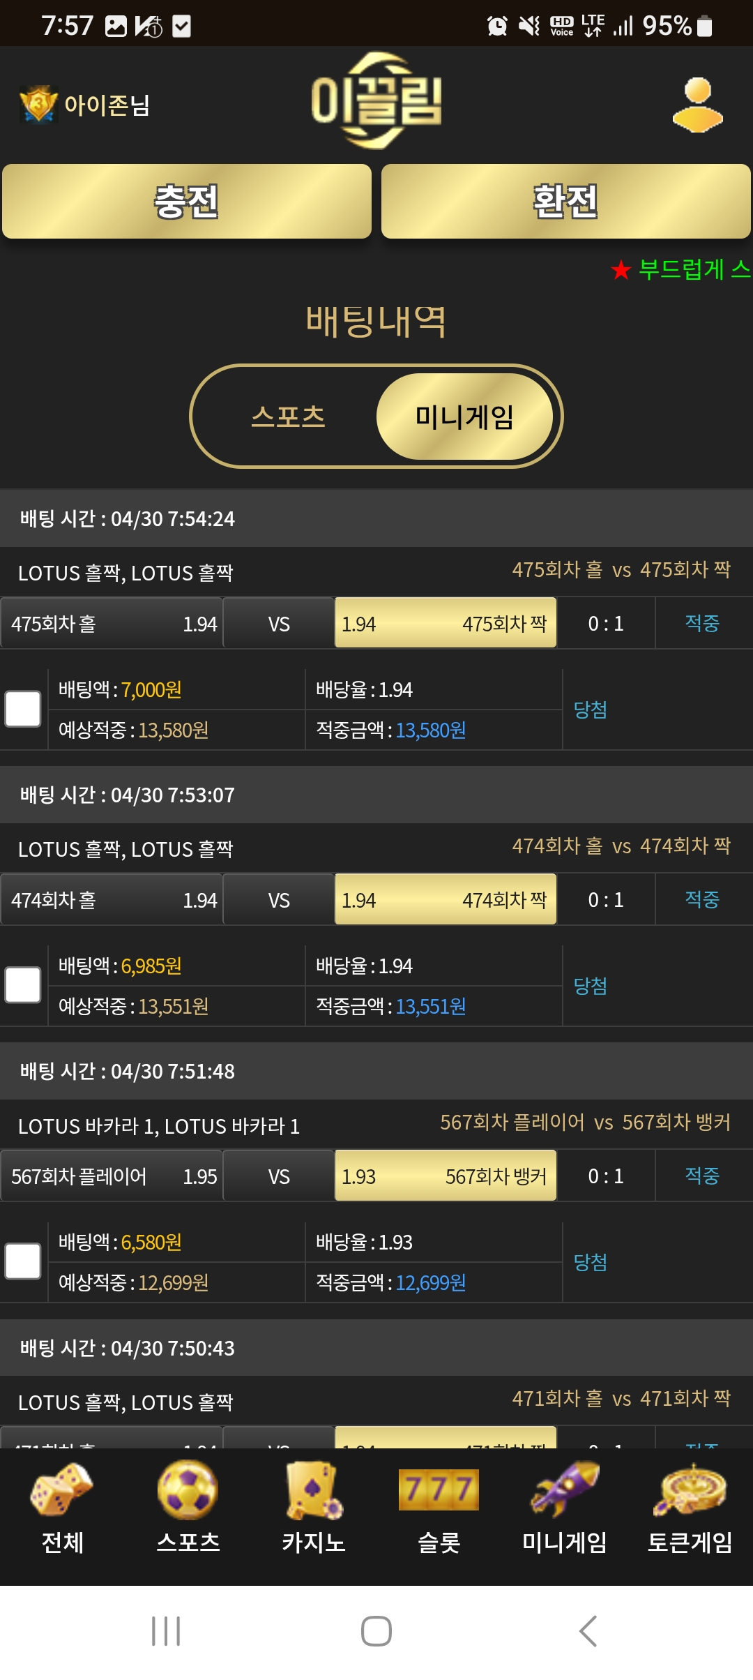
Task: Tap the Android back navigation button
Action: [x=588, y=1631]
